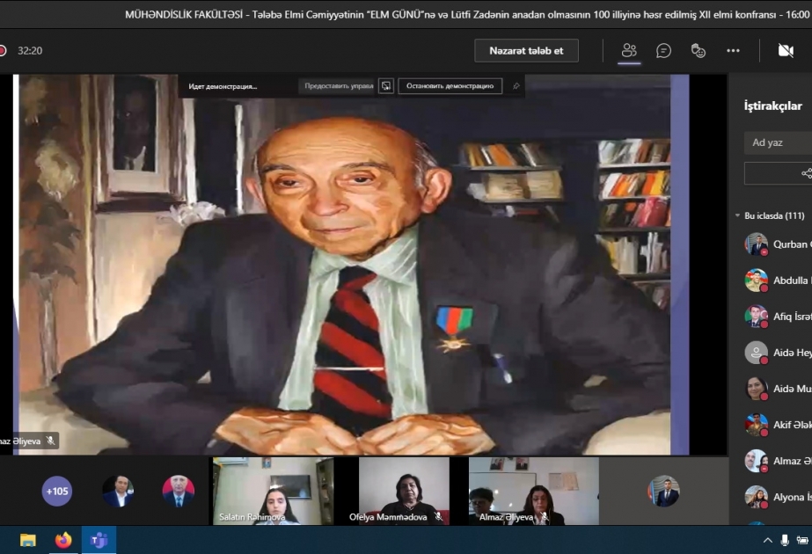Click the İştirakçılar panel heading
The image size is (812, 554).
(772, 106)
